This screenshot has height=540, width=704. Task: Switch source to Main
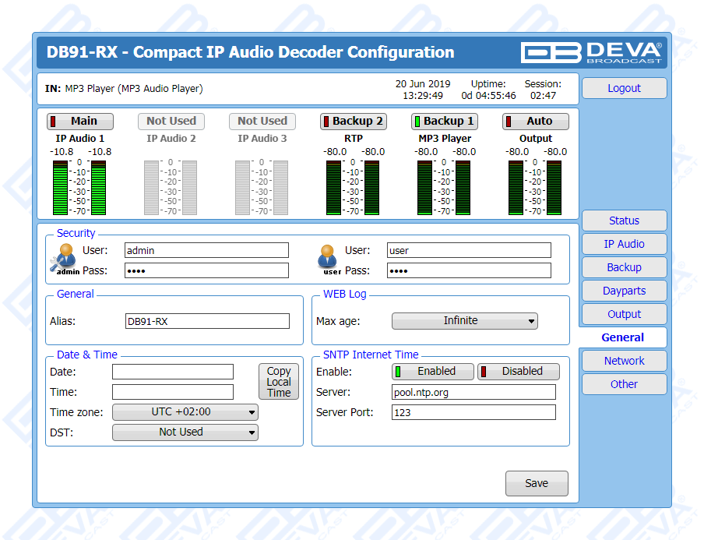click(x=80, y=122)
